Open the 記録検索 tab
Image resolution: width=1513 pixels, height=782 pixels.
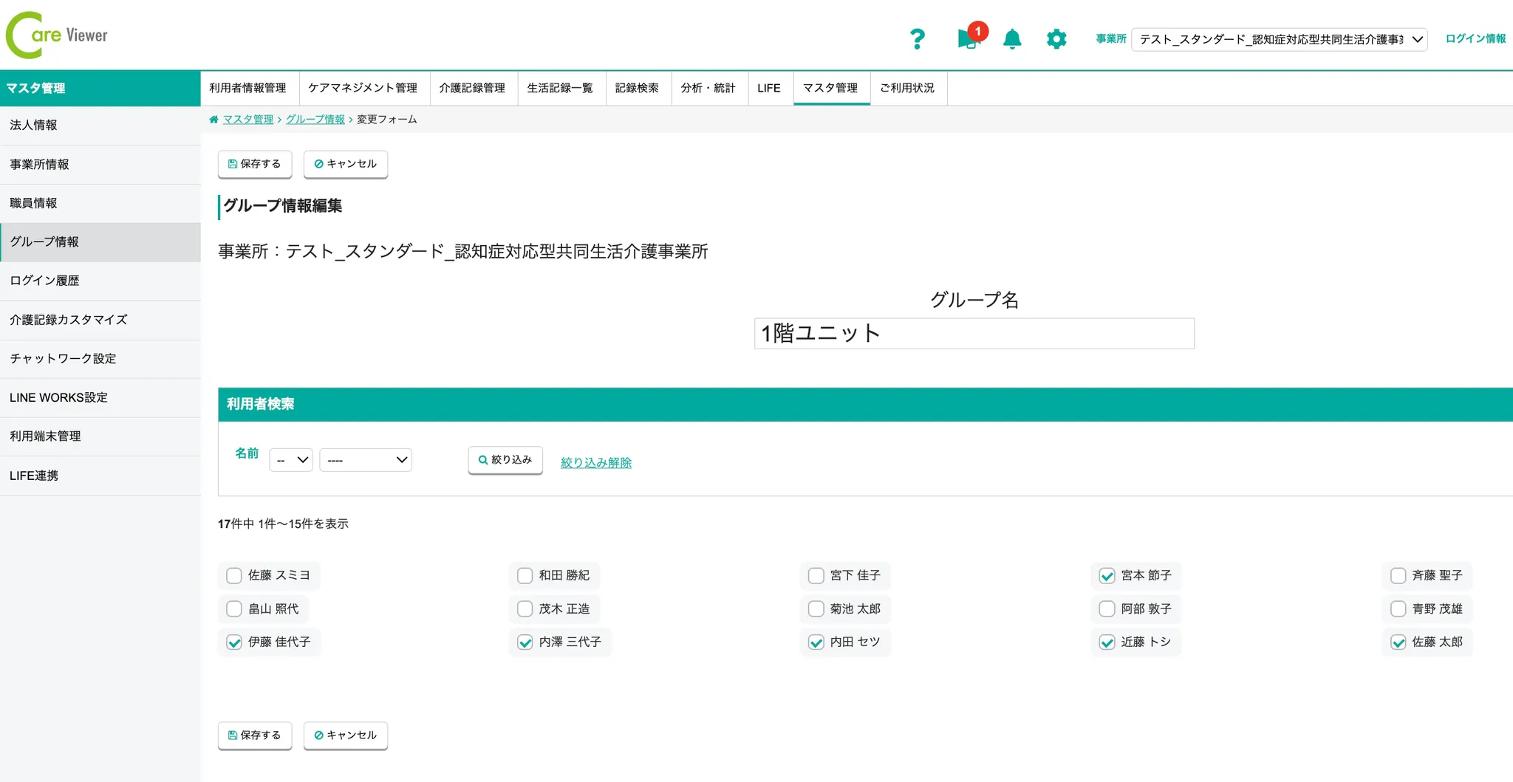click(x=637, y=88)
